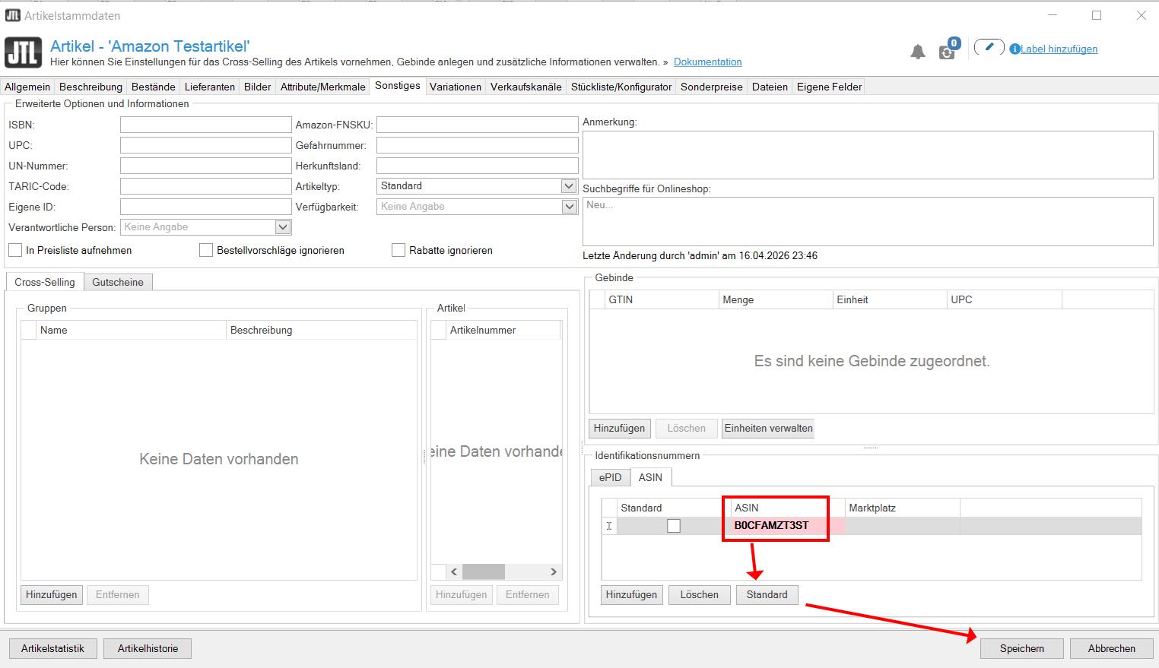This screenshot has height=668, width=1159.
Task: Select the Cross-Selling tab
Action: click(x=45, y=282)
